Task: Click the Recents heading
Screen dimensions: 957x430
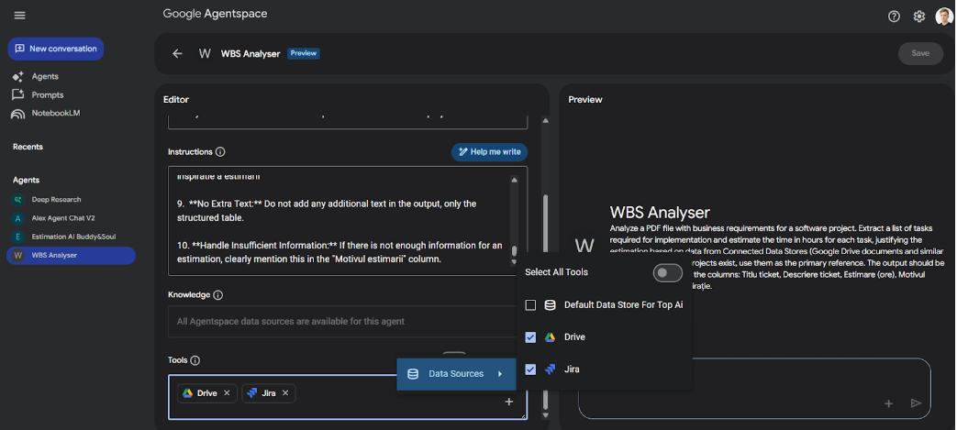Action: [28, 147]
